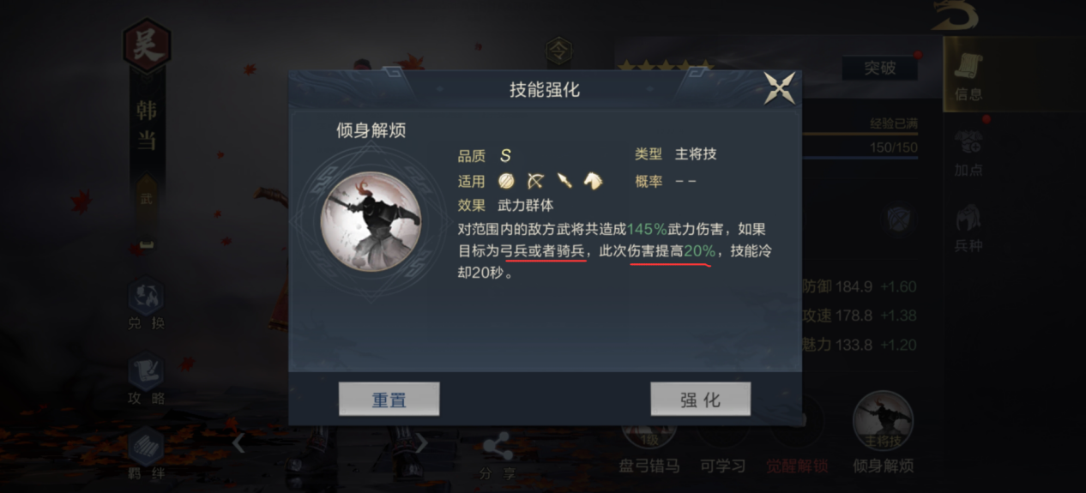The image size is (1086, 493).
Task: Tap the 突破 breakthrough button
Action: coord(879,68)
